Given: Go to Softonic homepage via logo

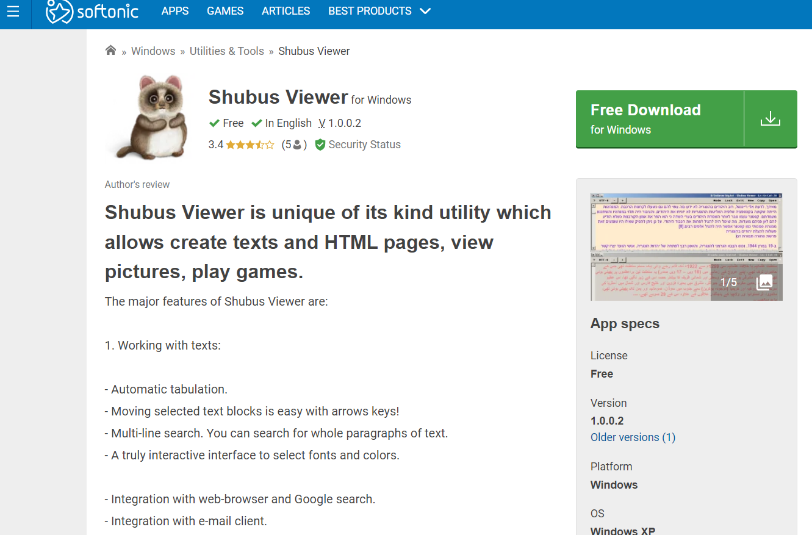Looking at the screenshot, I should pyautogui.click(x=92, y=11).
